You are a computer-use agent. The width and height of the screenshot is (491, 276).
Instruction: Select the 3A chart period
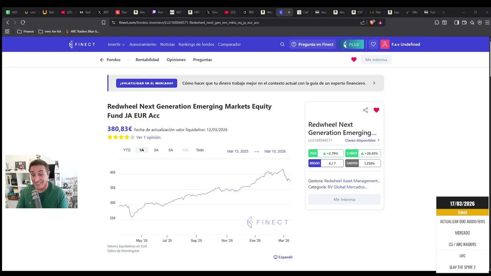(156, 150)
